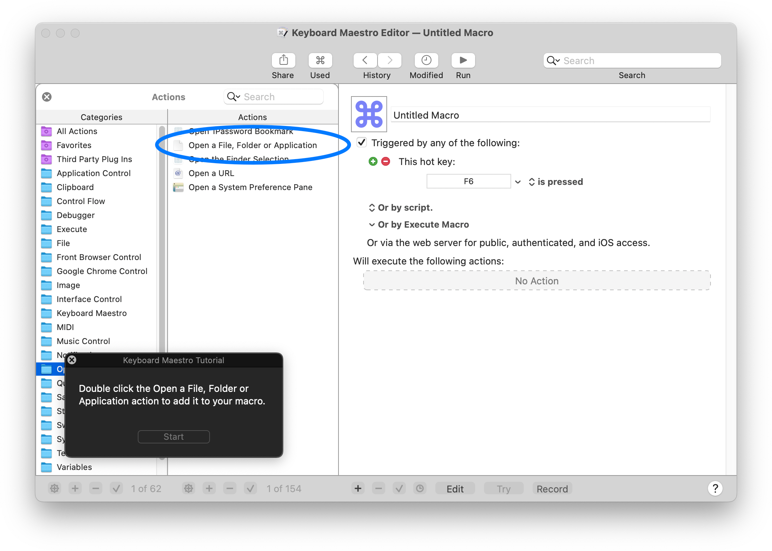Click the Share toolbar icon

pos(283,60)
